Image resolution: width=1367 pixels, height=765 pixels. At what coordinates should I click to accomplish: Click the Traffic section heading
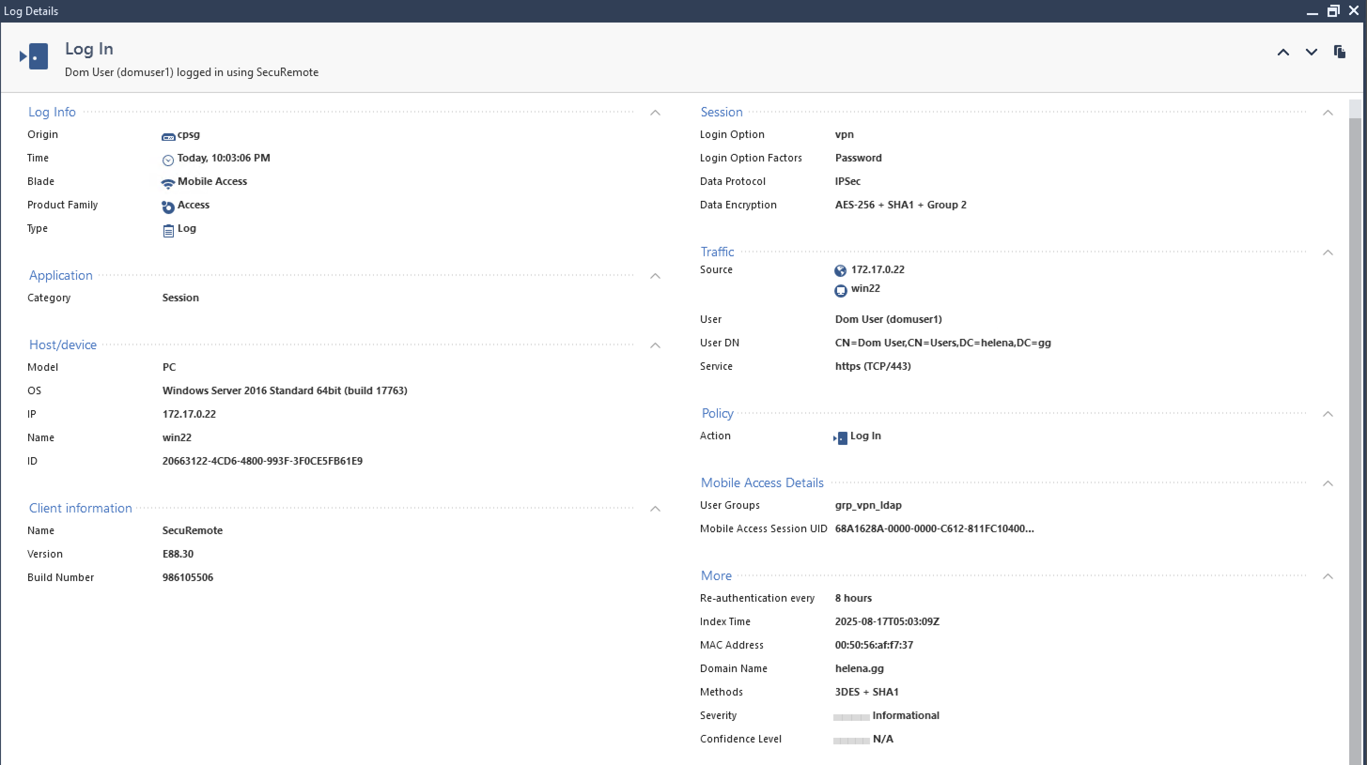[x=717, y=252]
